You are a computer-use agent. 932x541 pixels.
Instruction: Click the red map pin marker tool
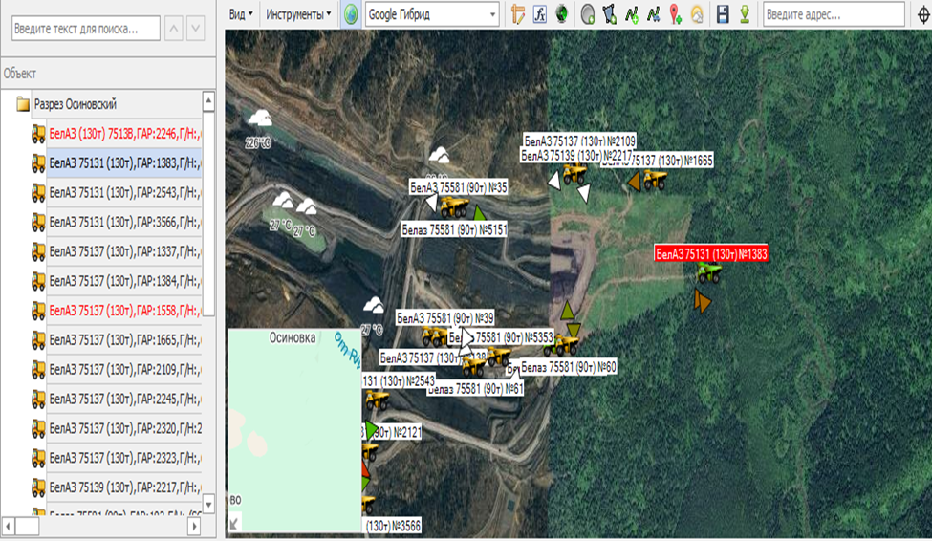[x=676, y=14]
